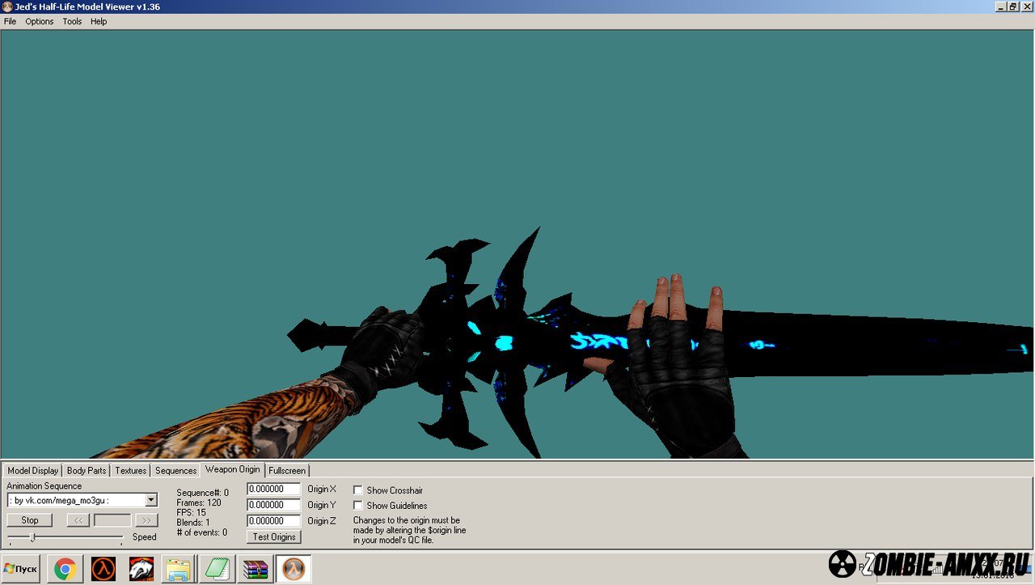Click the 'FPS: 15' info text
The width and height of the screenshot is (1035, 585).
(x=192, y=513)
